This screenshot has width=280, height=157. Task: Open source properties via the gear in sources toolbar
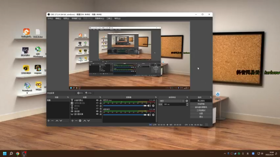click(x=80, y=121)
